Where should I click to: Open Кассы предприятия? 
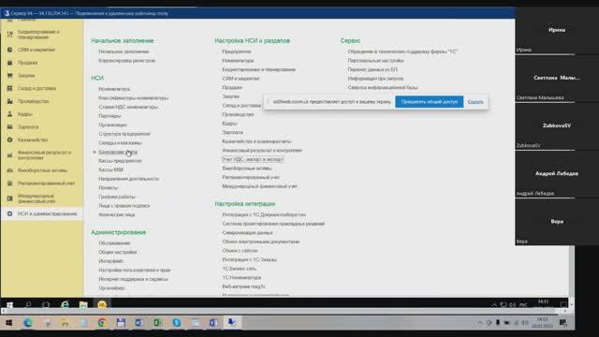pos(120,161)
